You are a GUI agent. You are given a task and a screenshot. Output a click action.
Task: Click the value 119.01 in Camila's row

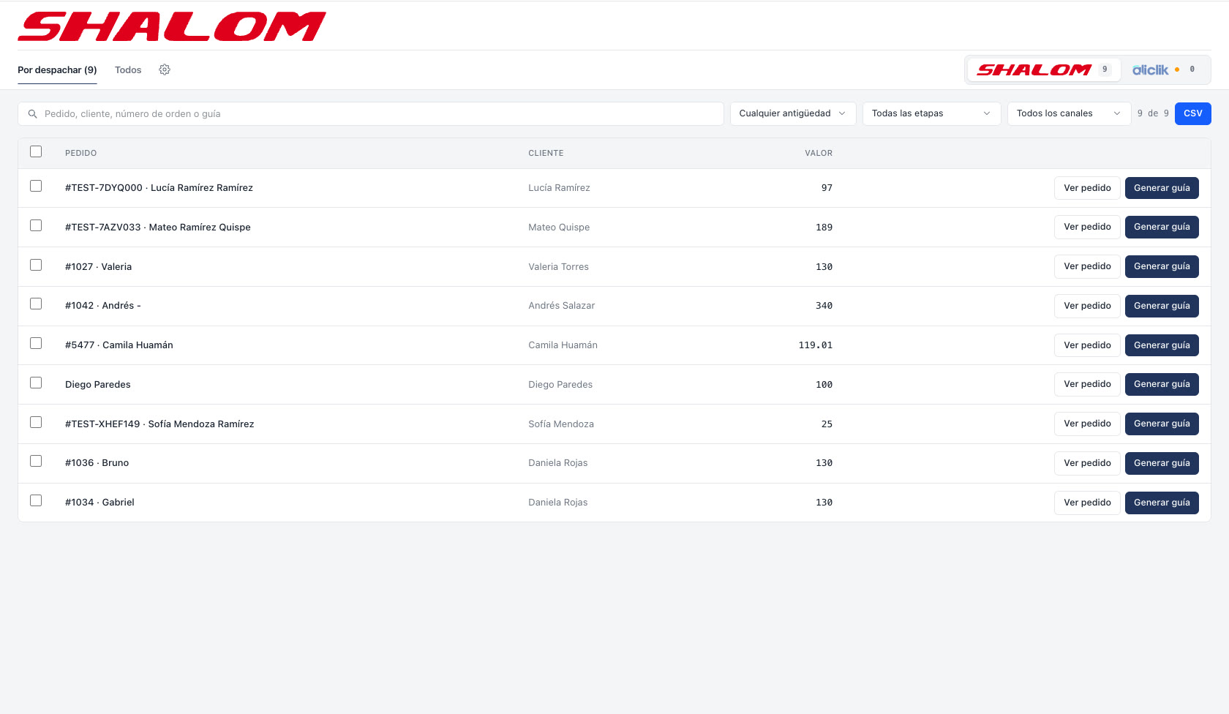[x=815, y=345]
